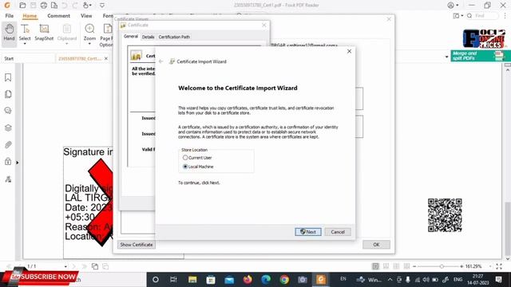Click the Show Certificate button
511x287 pixels.
point(137,245)
